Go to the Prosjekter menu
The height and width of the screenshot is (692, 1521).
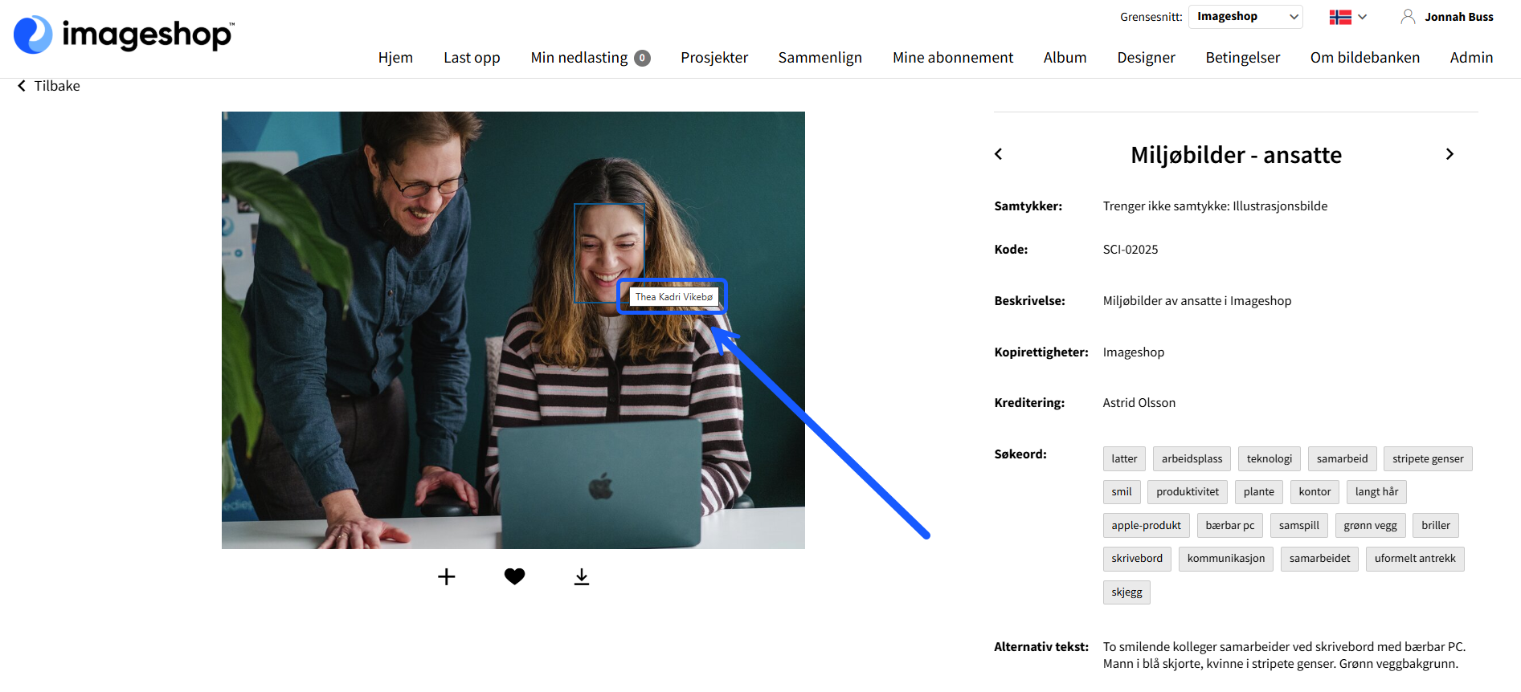[714, 58]
